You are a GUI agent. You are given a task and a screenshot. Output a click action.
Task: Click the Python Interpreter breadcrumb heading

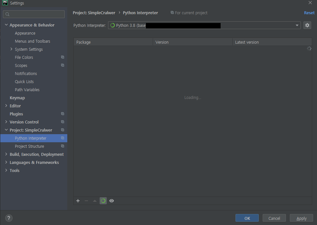click(140, 13)
